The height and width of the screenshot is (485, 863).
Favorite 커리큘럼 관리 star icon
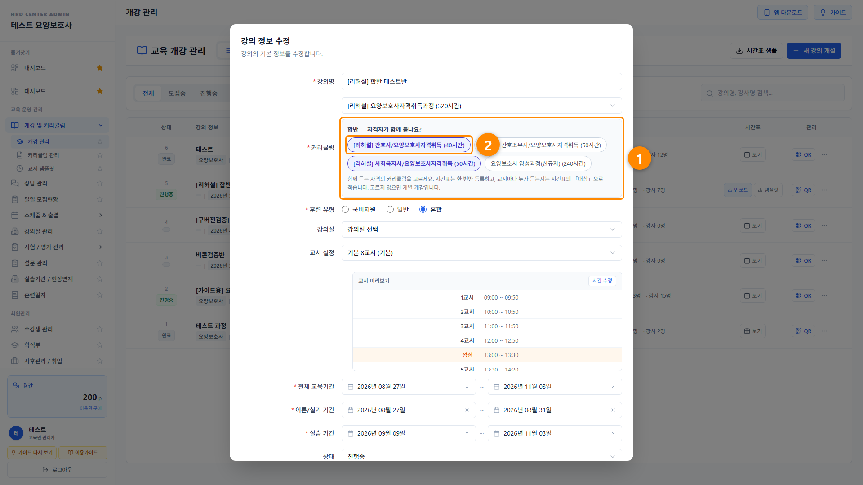coord(100,155)
